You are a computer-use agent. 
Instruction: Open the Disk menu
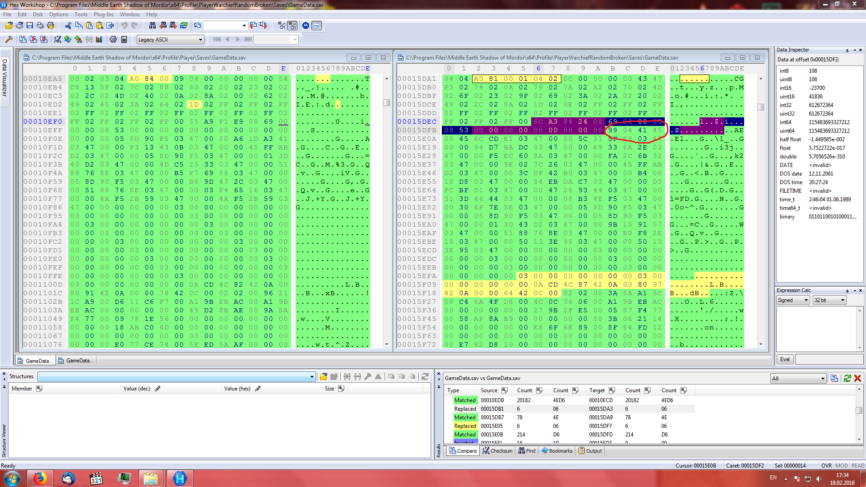pyautogui.click(x=38, y=14)
